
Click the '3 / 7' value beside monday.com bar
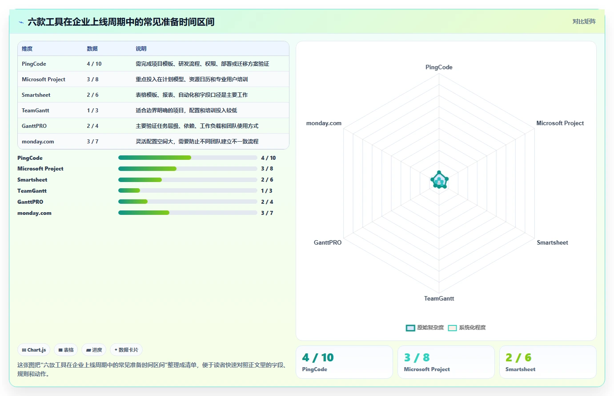pos(267,213)
